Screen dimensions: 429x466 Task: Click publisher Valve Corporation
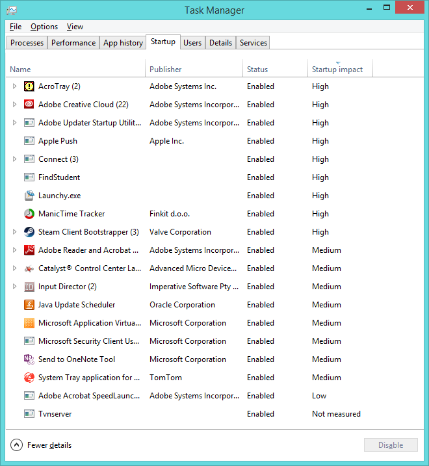(x=180, y=232)
